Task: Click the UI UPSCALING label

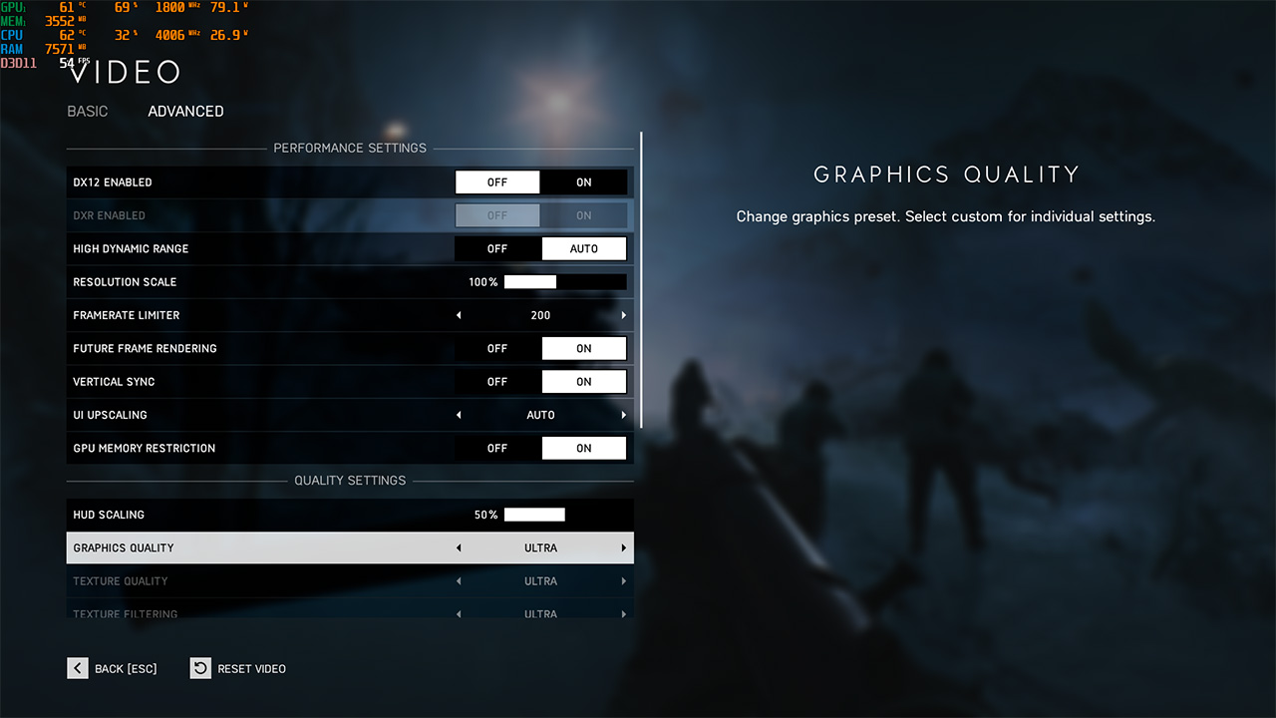Action: click(x=110, y=415)
